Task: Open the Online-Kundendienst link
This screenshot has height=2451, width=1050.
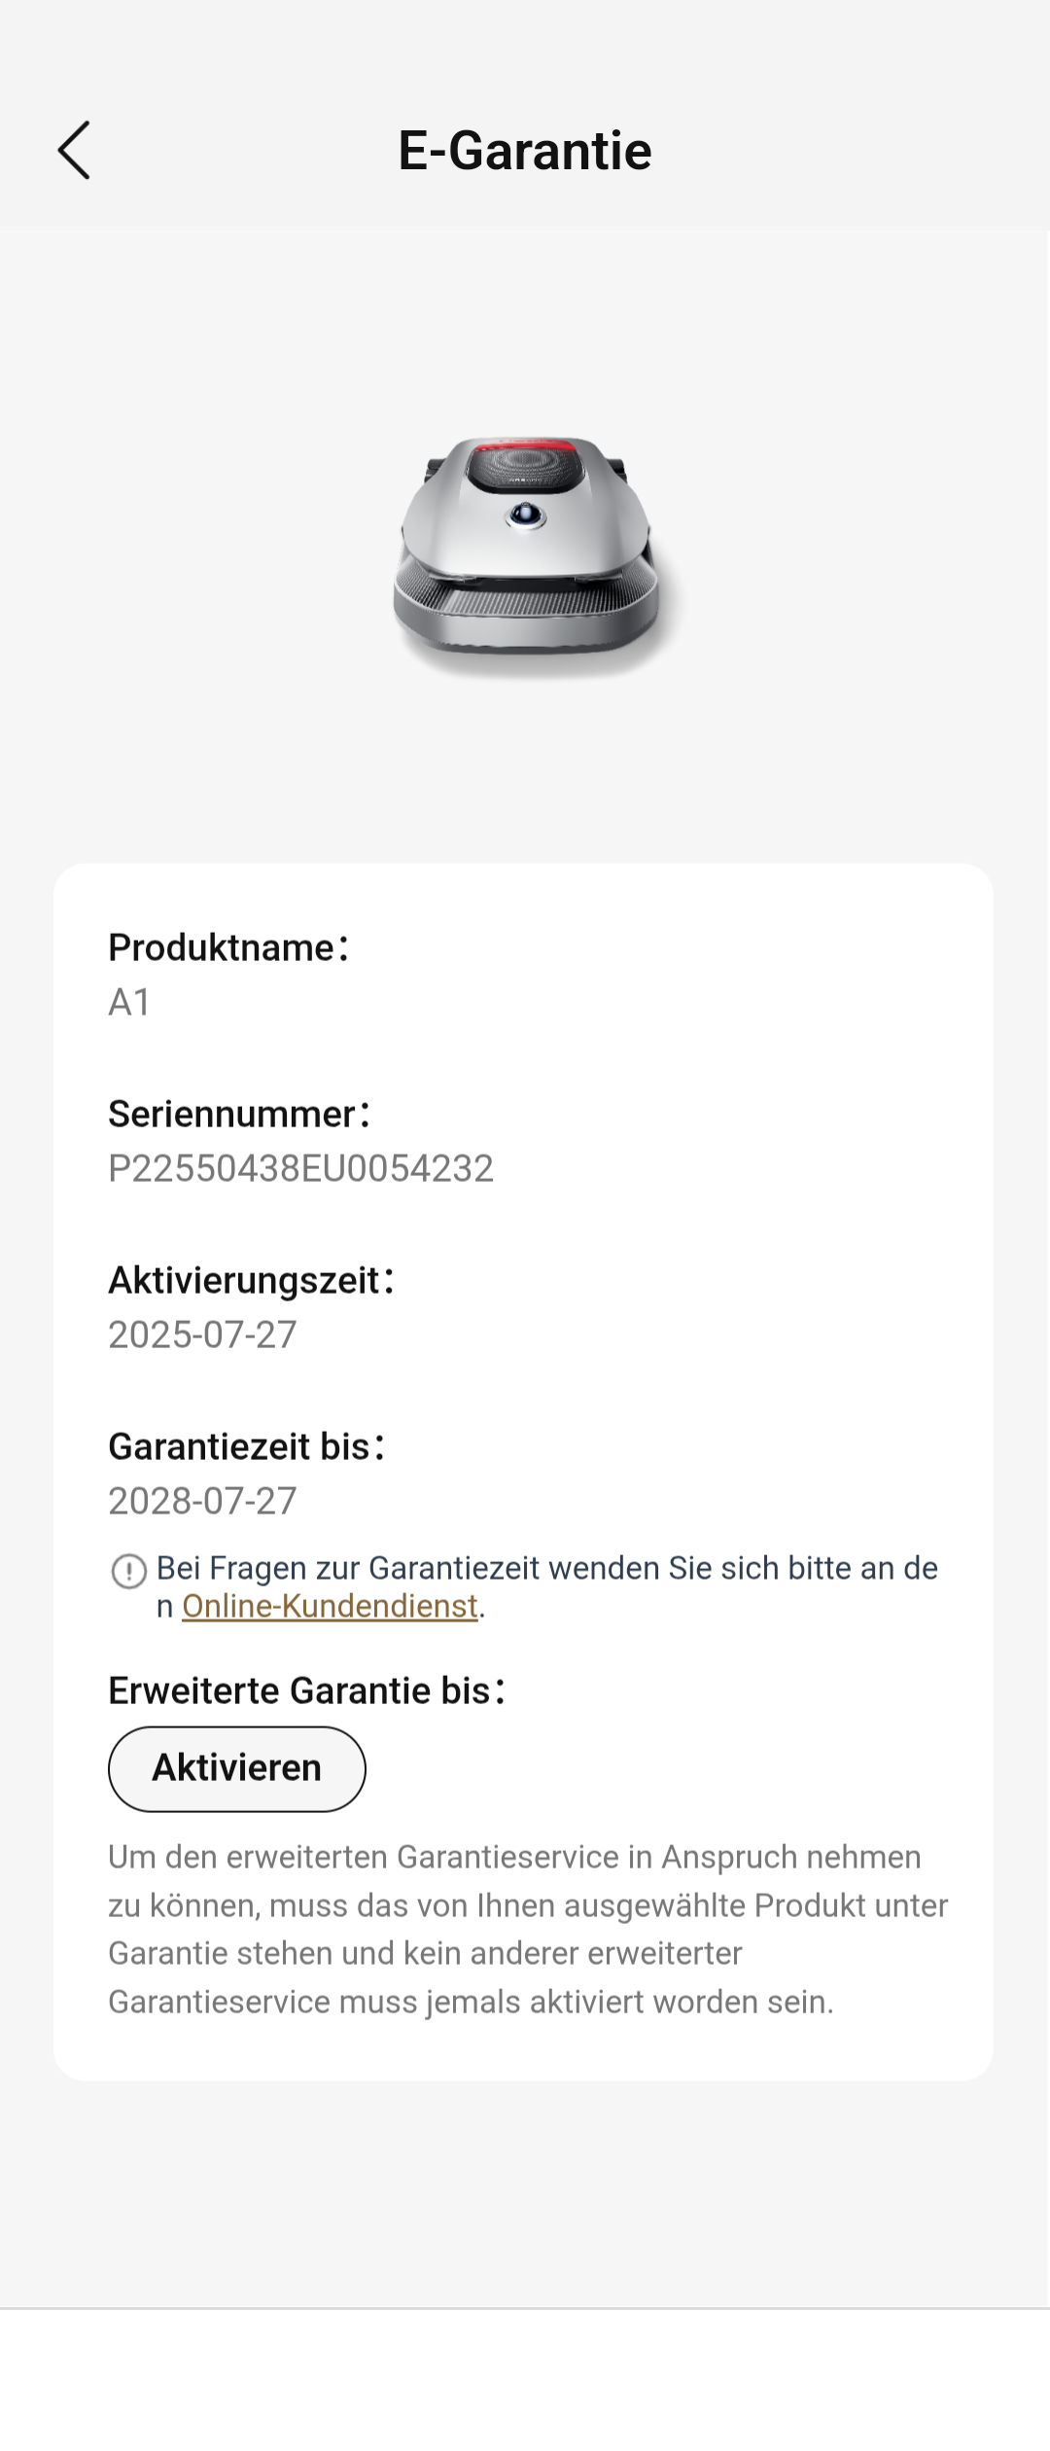Action: 330,1606
